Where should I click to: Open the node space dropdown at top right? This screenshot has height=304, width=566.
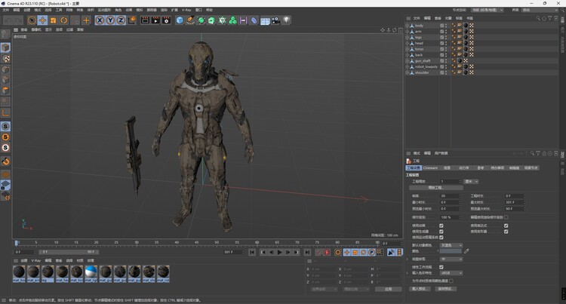[x=487, y=10]
